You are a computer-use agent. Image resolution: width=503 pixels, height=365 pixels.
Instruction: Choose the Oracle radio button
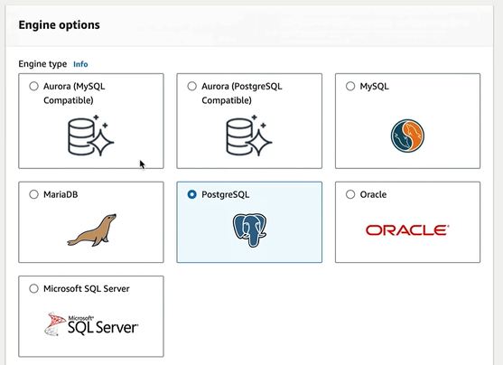tap(350, 194)
